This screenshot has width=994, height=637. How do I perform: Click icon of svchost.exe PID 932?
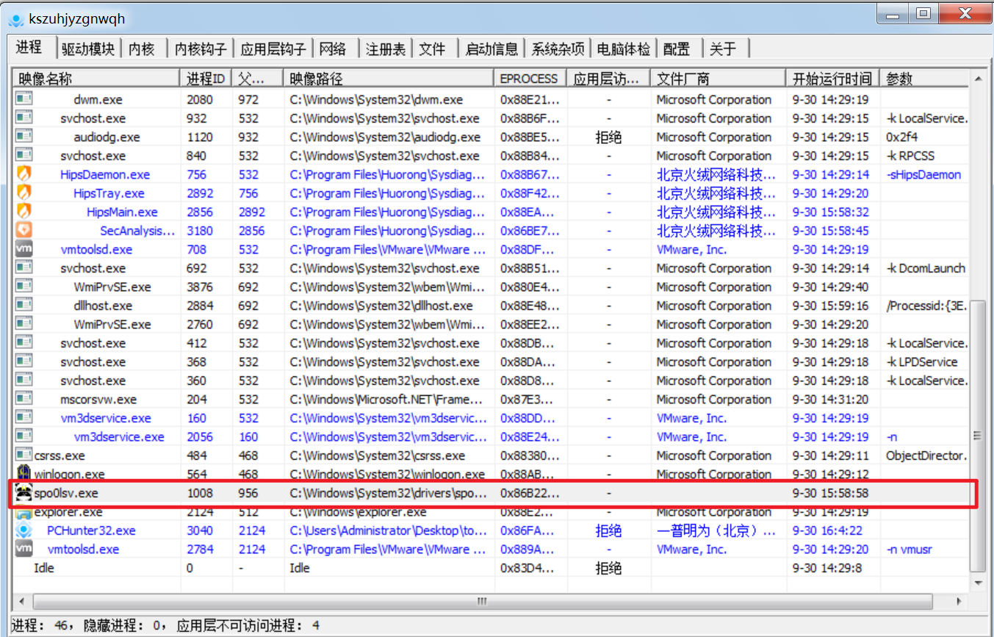point(24,118)
